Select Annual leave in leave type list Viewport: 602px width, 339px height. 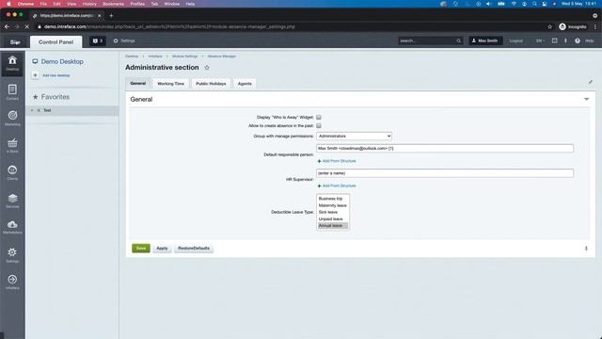332,226
